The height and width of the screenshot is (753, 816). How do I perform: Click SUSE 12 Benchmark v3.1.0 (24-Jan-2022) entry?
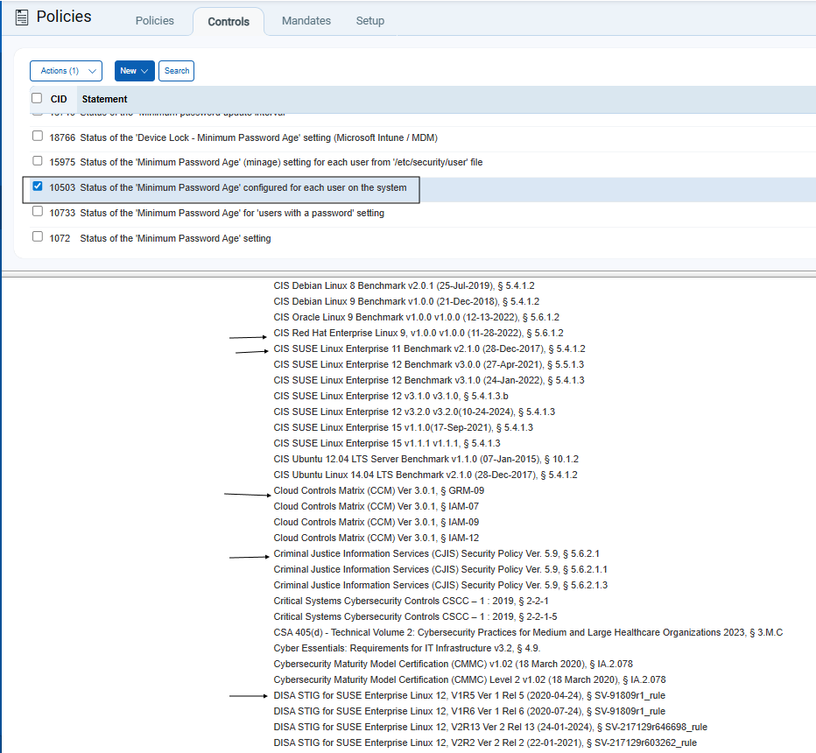click(429, 380)
